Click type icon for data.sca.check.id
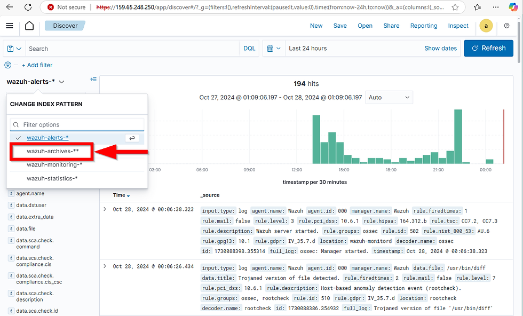Viewport: 523px width, 316px height. coord(11,311)
